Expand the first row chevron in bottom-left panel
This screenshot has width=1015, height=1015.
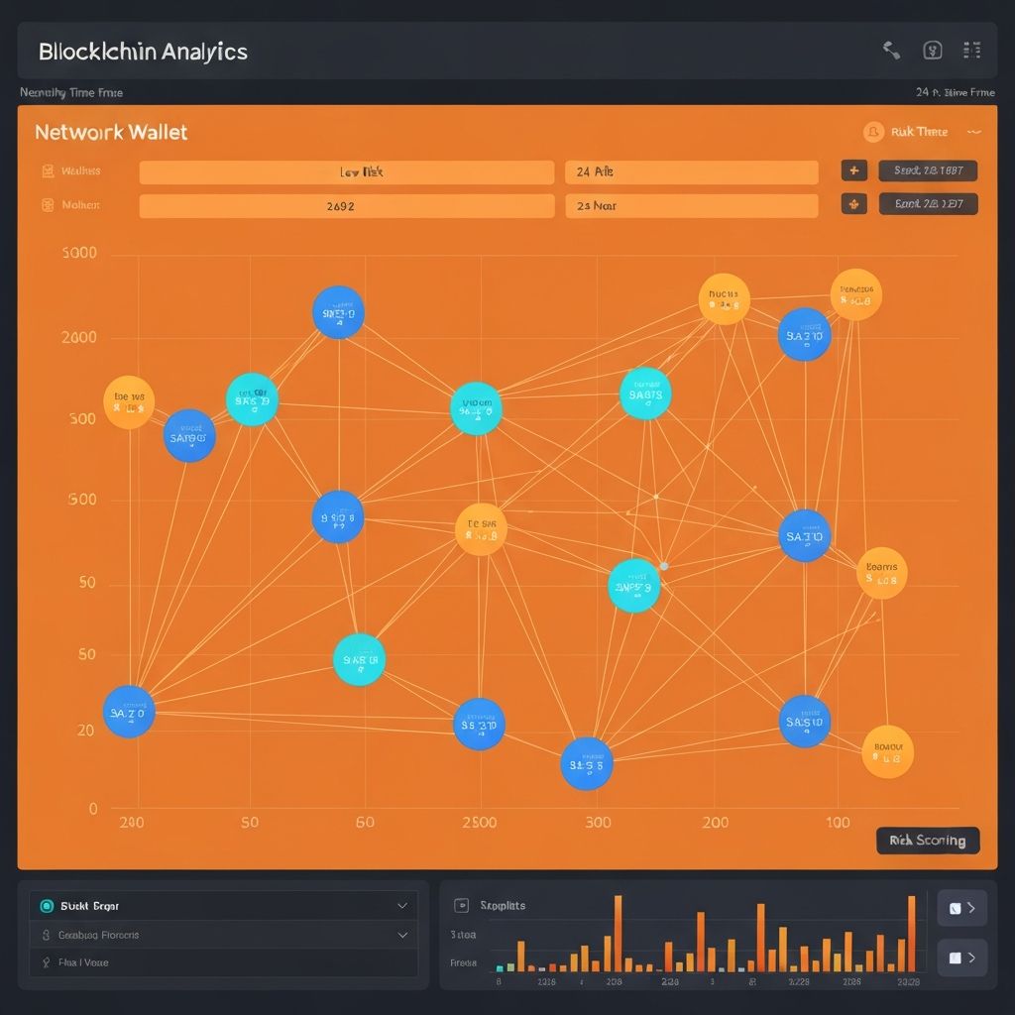pos(401,906)
